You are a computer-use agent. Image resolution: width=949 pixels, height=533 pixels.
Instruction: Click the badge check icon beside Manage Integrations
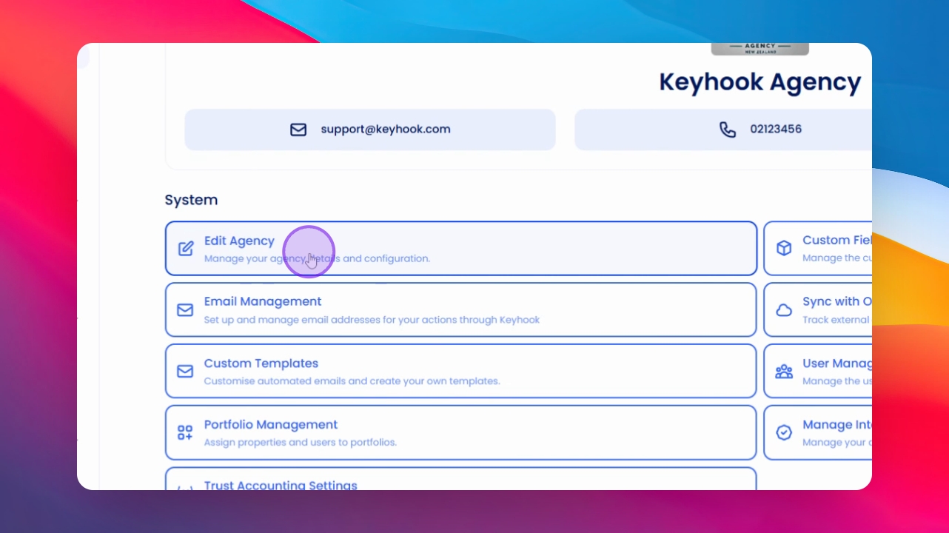tap(784, 433)
